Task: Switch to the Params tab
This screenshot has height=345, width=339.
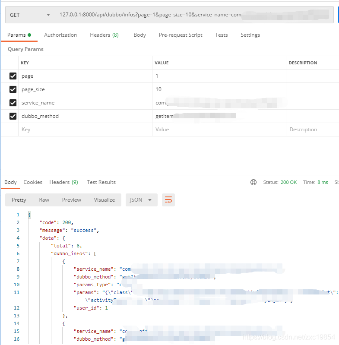Action: pyautogui.click(x=19, y=35)
